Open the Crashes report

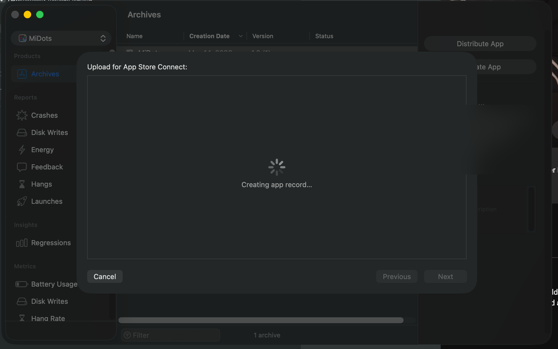click(44, 115)
